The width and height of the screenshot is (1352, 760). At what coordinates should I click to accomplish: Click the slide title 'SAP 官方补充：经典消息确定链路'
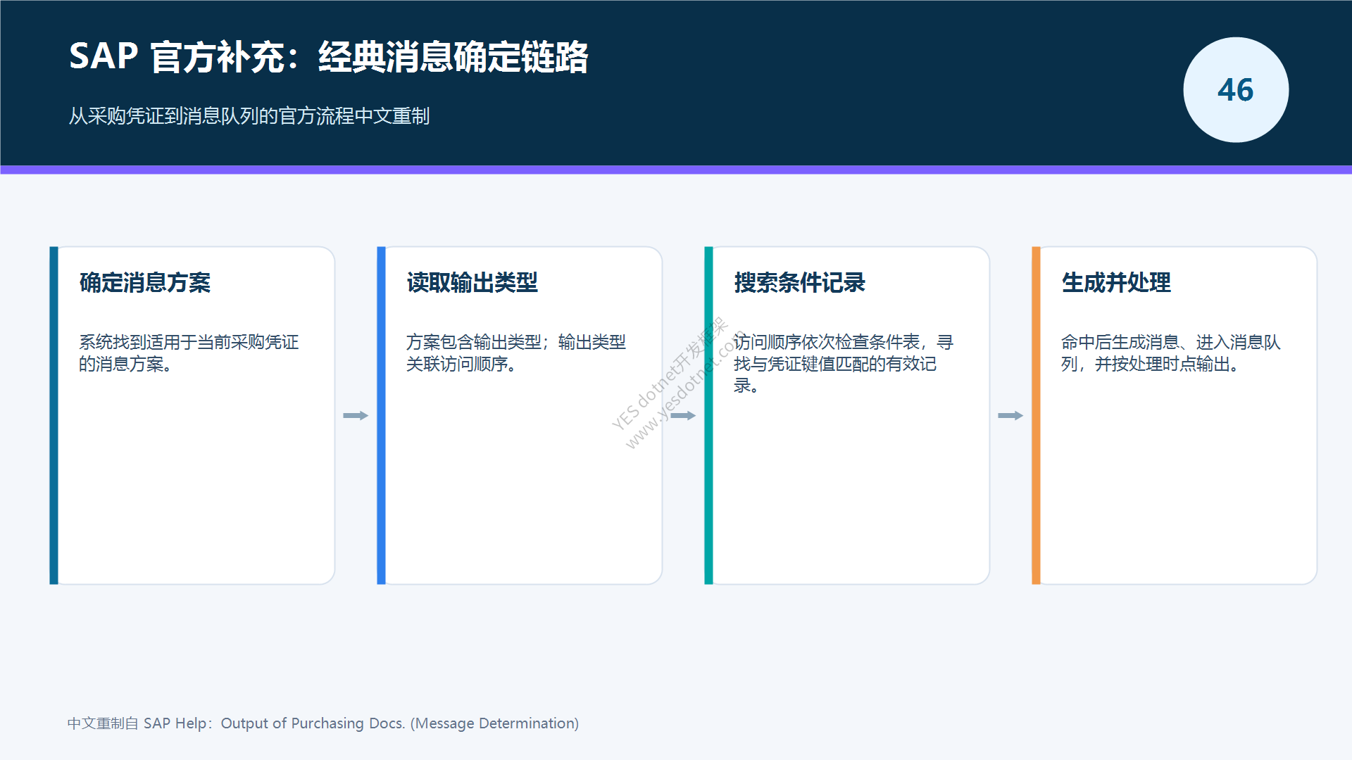[x=328, y=56]
